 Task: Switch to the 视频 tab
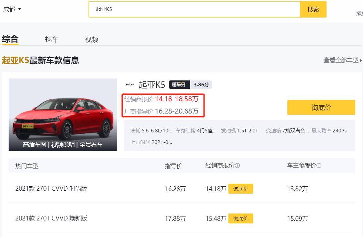(x=91, y=39)
